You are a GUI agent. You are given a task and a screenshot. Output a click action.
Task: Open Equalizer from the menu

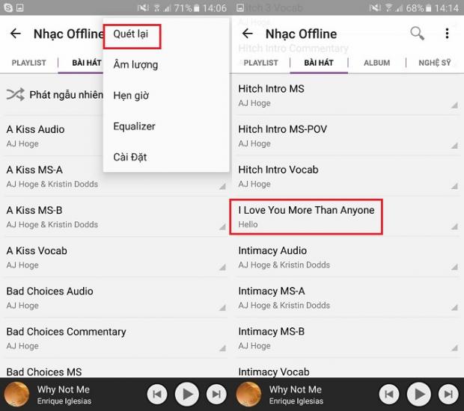pos(135,126)
